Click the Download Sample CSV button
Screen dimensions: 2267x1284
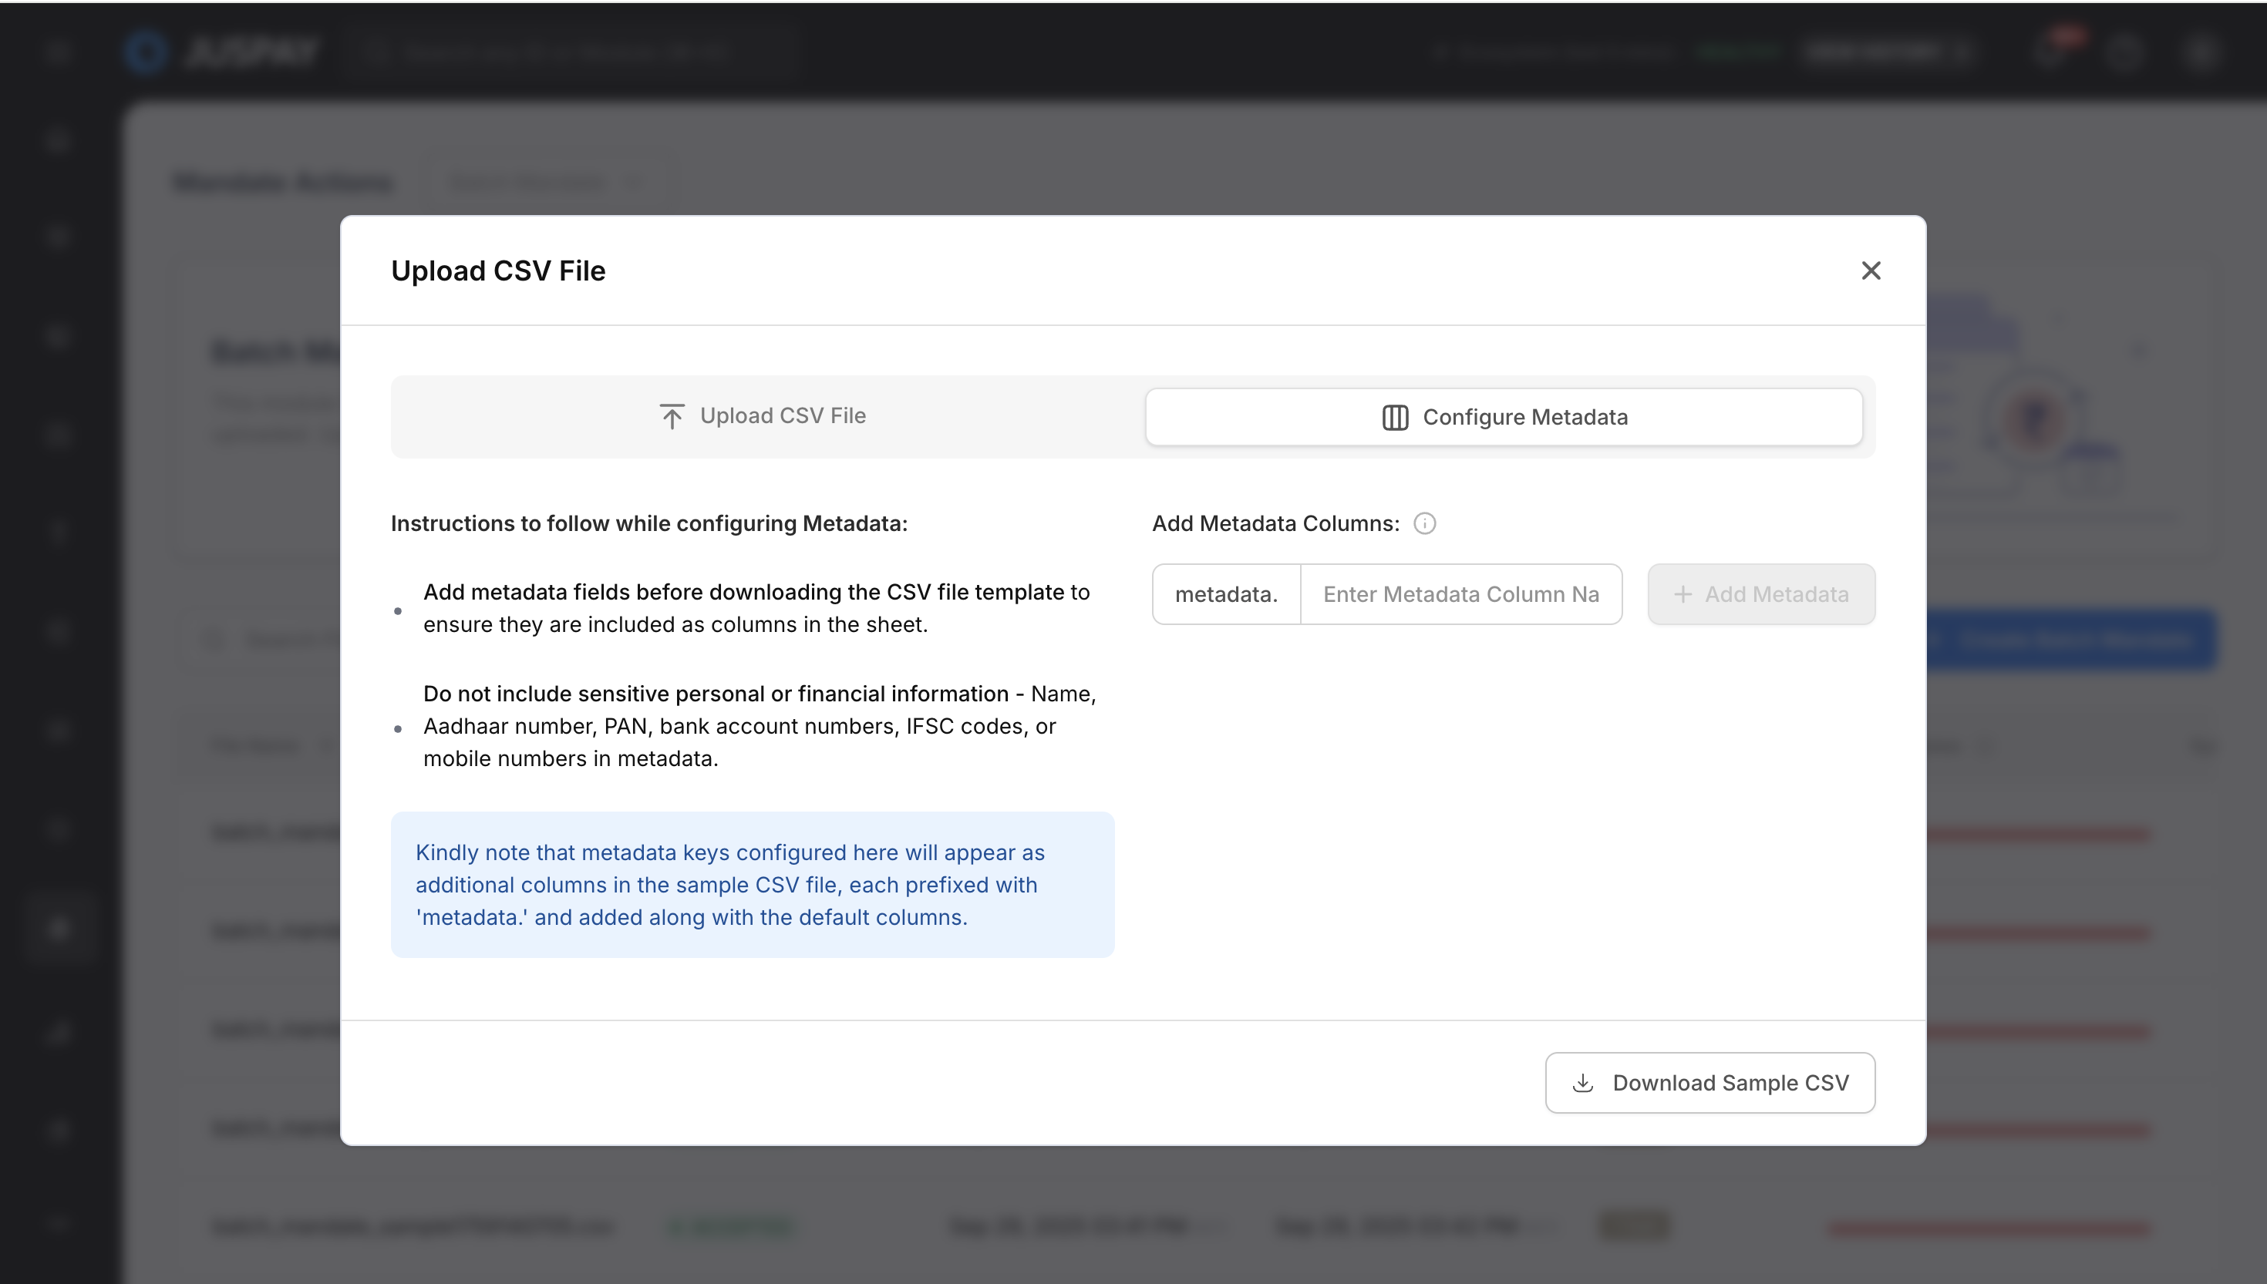1710,1083
